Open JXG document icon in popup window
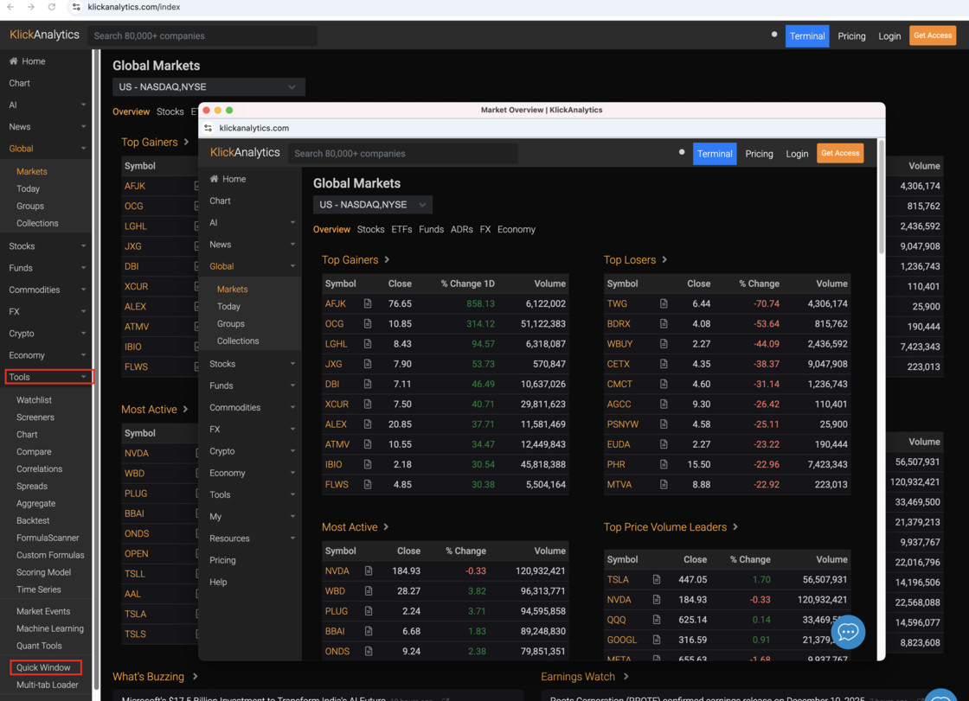 click(x=368, y=364)
